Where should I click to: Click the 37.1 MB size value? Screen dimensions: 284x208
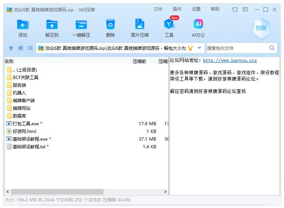click(147, 139)
